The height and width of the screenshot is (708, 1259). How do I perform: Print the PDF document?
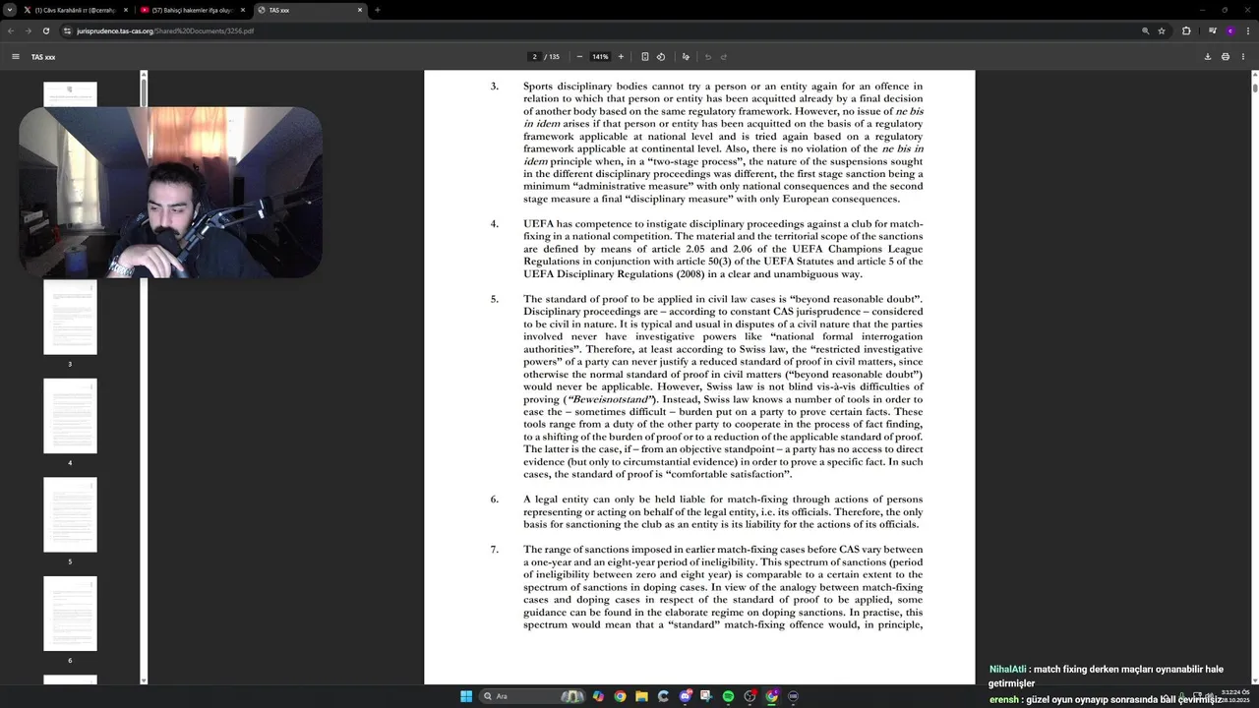coord(1226,57)
